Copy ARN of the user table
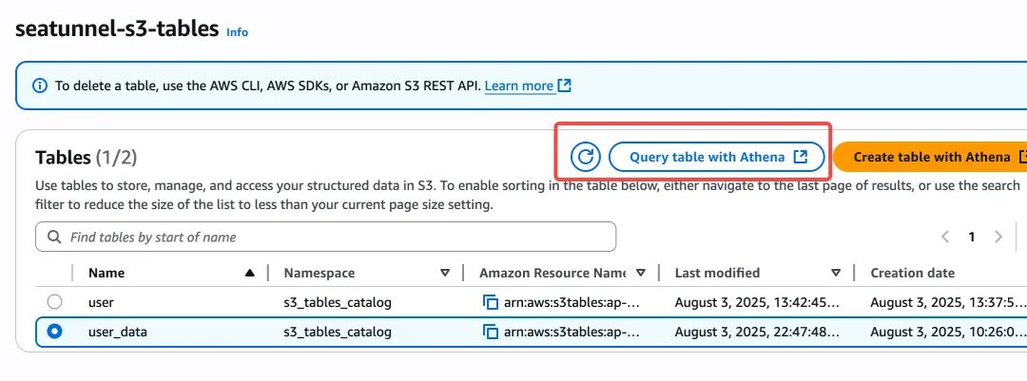Viewport: 1027px width, 381px height. tap(490, 302)
